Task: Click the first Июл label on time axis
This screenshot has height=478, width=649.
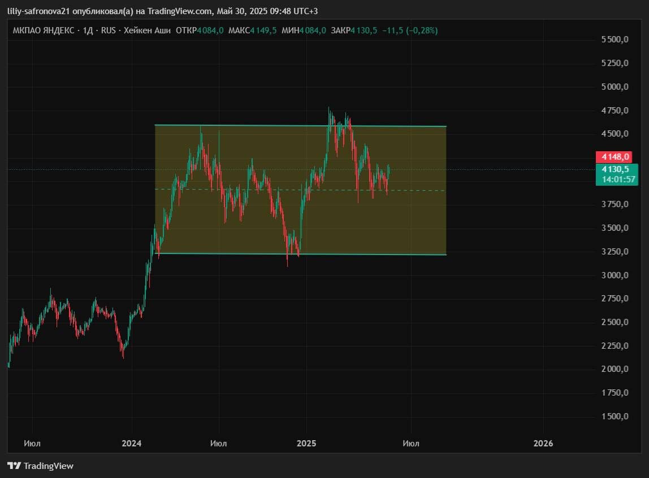Action: pyautogui.click(x=32, y=444)
